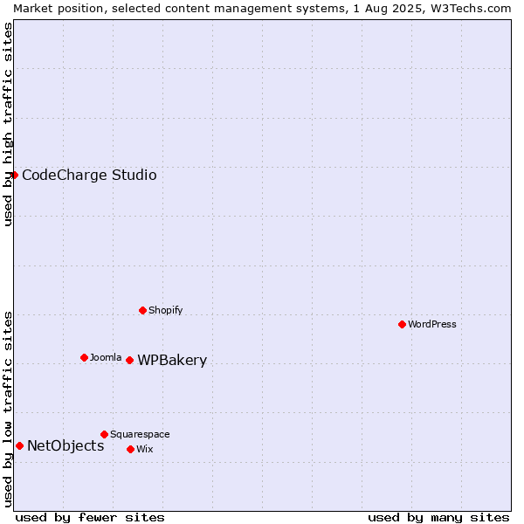The width and height of the screenshot is (524, 524).
Task: Click the WordPress red data point
Action: (402, 325)
